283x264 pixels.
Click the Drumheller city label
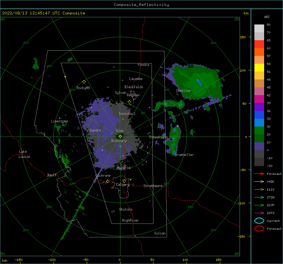[184, 155]
